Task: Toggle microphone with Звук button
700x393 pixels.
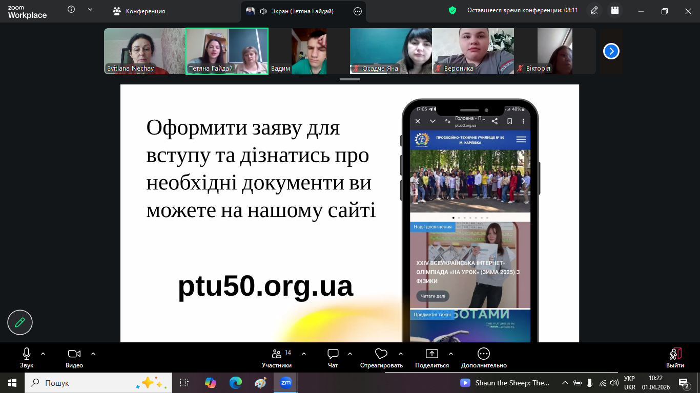Action: pyautogui.click(x=27, y=358)
